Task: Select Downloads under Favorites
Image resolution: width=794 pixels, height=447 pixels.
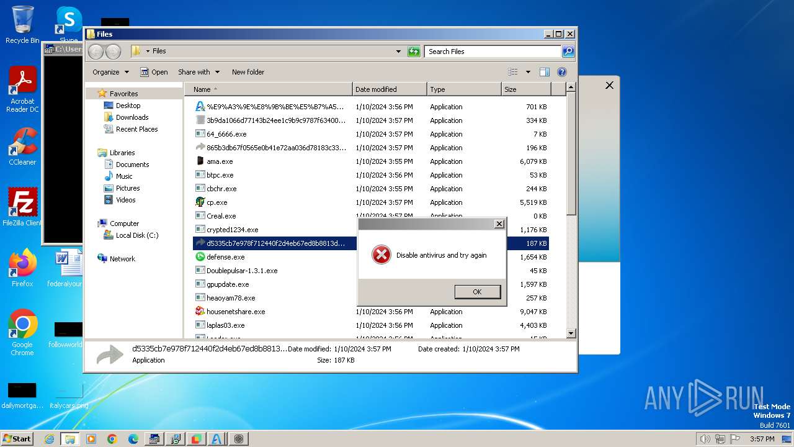Action: 132,117
